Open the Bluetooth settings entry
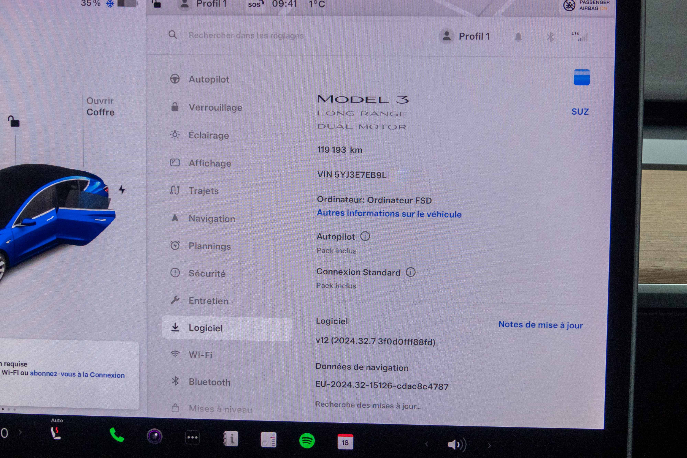 pos(201,382)
